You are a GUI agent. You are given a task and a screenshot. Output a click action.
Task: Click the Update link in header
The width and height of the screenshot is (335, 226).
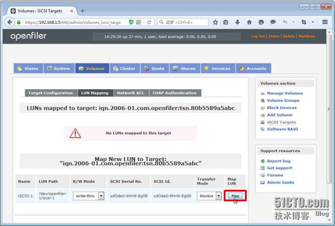(x=289, y=36)
